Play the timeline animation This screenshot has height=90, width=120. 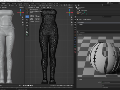click(x=28, y=85)
